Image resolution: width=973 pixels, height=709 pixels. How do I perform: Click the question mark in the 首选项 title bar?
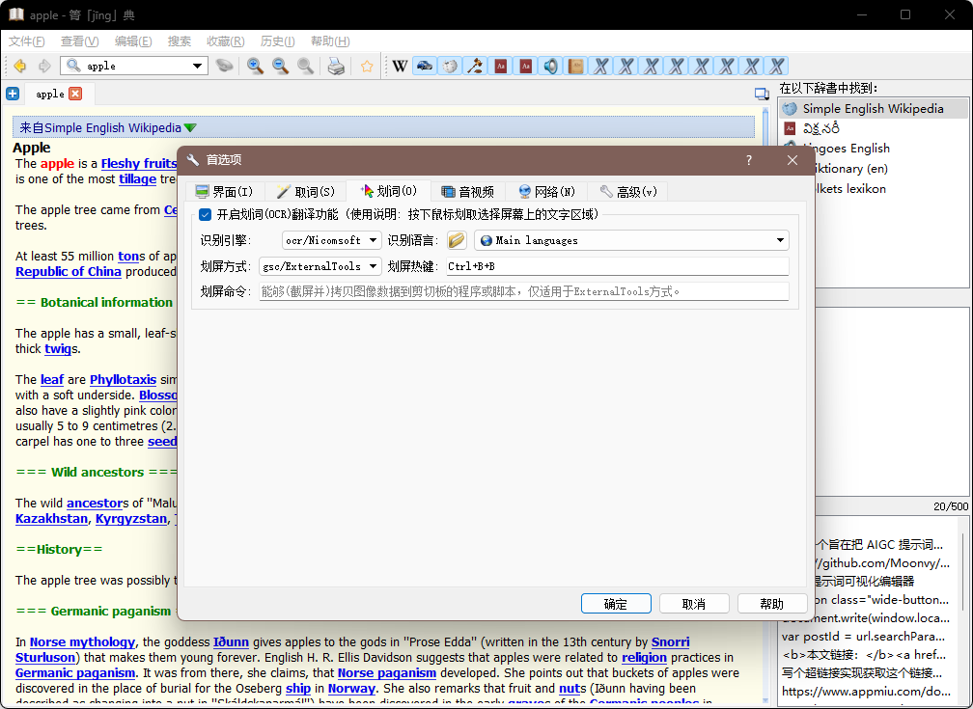[x=749, y=160]
